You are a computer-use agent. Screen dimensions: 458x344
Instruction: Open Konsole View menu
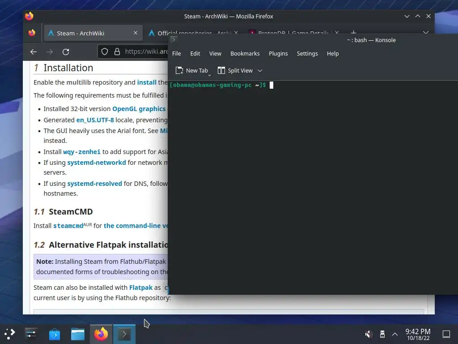pyautogui.click(x=215, y=54)
